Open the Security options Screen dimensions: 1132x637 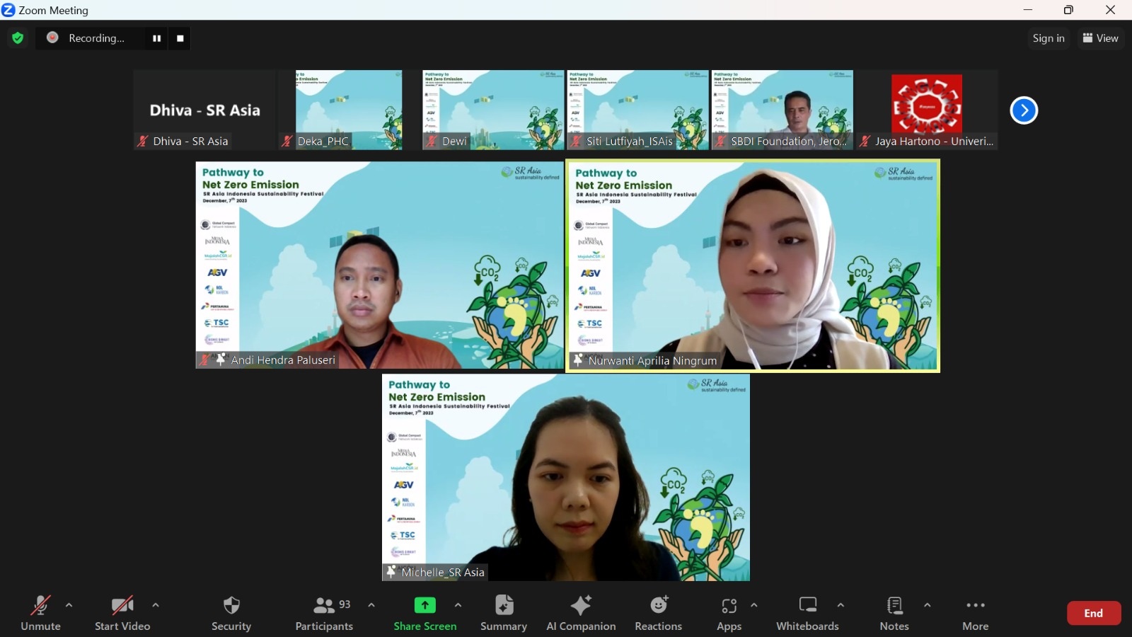pos(231,613)
